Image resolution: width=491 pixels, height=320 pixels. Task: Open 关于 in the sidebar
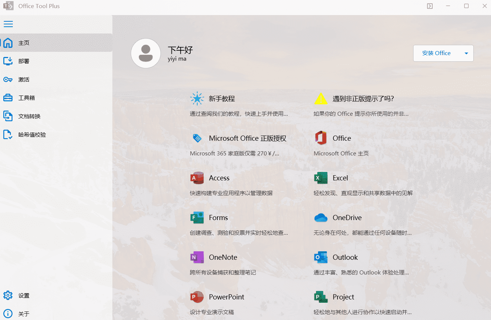[x=56, y=314]
